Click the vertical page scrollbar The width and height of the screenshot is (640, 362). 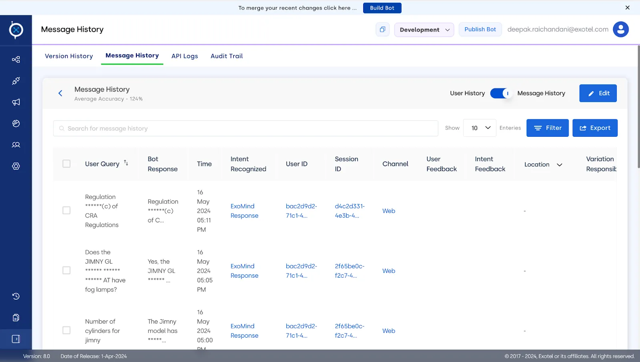638,106
